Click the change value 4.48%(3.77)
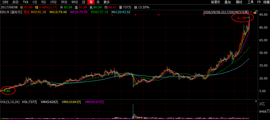The height and width of the screenshot is (120, 270). click(x=48, y=7)
